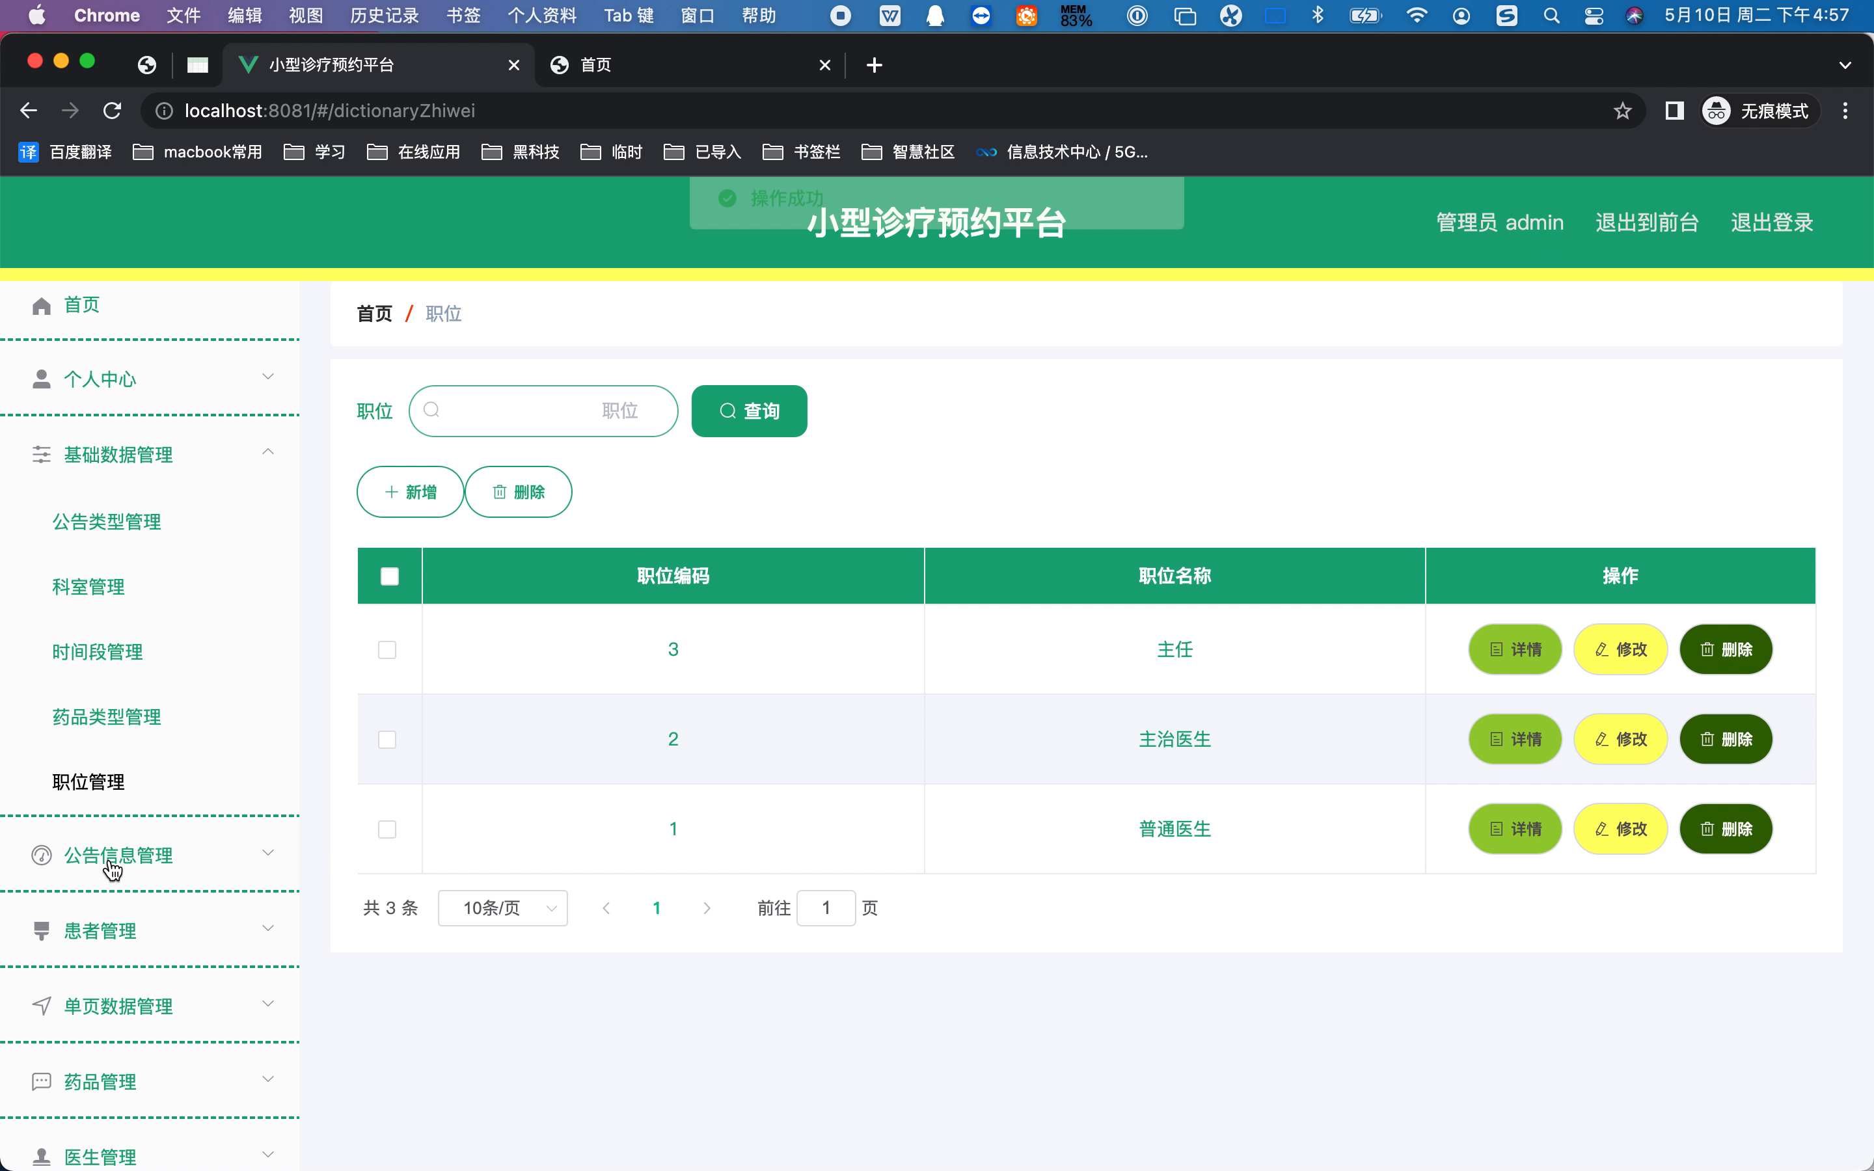Open the 10条/页 page size dropdown
Viewport: 1874px width, 1171px height.
pyautogui.click(x=502, y=908)
